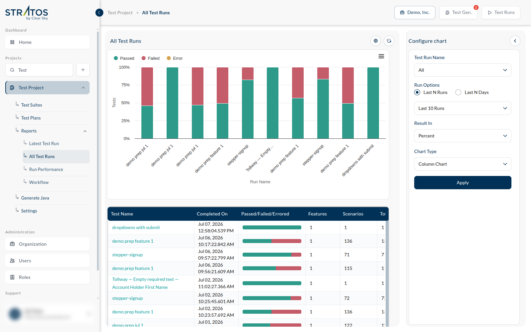This screenshot has width=531, height=332.
Task: Click the blurred user avatar
Action: click(x=15, y=313)
